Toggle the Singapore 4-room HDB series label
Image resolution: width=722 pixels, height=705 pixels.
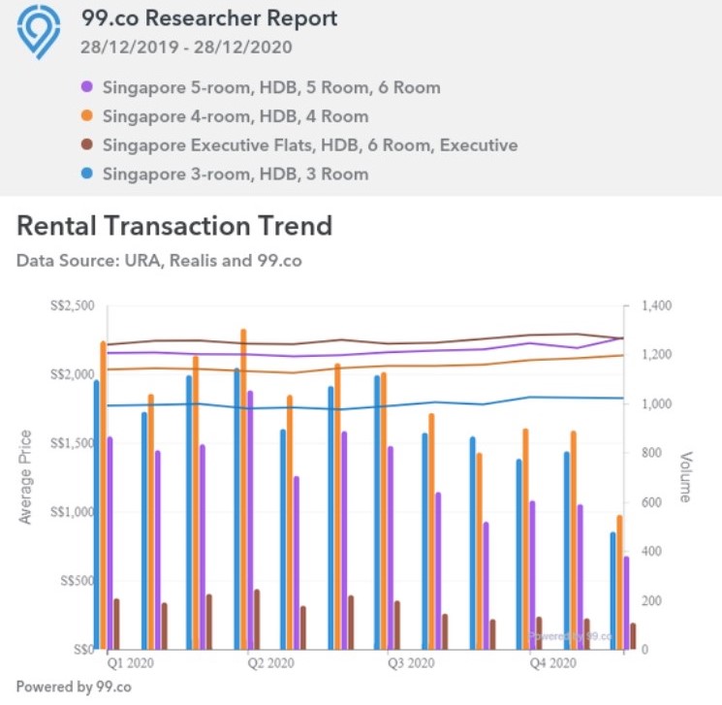click(235, 116)
